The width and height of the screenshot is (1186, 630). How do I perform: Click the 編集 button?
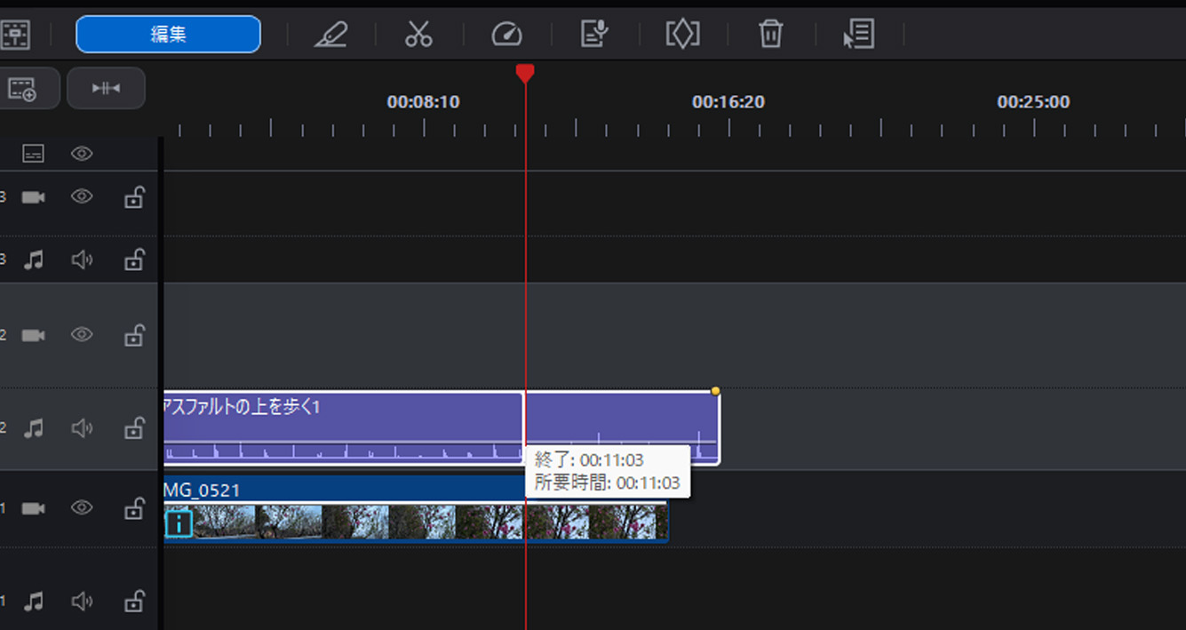167,34
